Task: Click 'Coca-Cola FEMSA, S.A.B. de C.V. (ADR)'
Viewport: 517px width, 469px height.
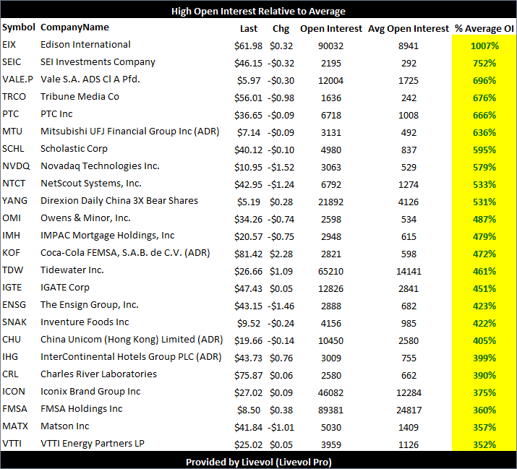Action: pyautogui.click(x=125, y=253)
